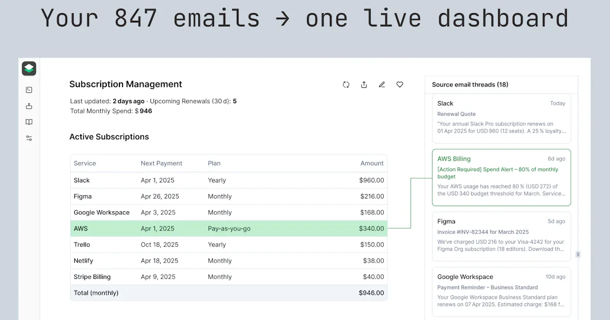Image resolution: width=610 pixels, height=320 pixels.
Task: Select the Amount column header
Action: point(372,164)
